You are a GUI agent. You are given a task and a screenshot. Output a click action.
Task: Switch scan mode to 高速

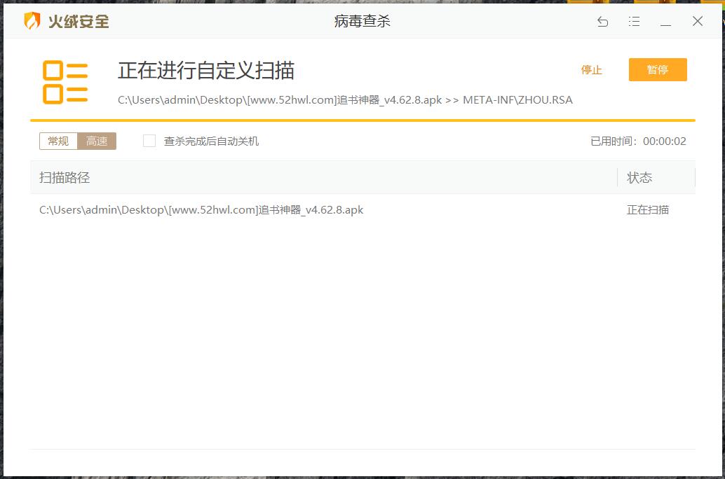coord(97,141)
